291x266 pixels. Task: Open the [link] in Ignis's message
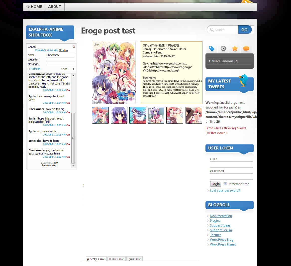48,122
